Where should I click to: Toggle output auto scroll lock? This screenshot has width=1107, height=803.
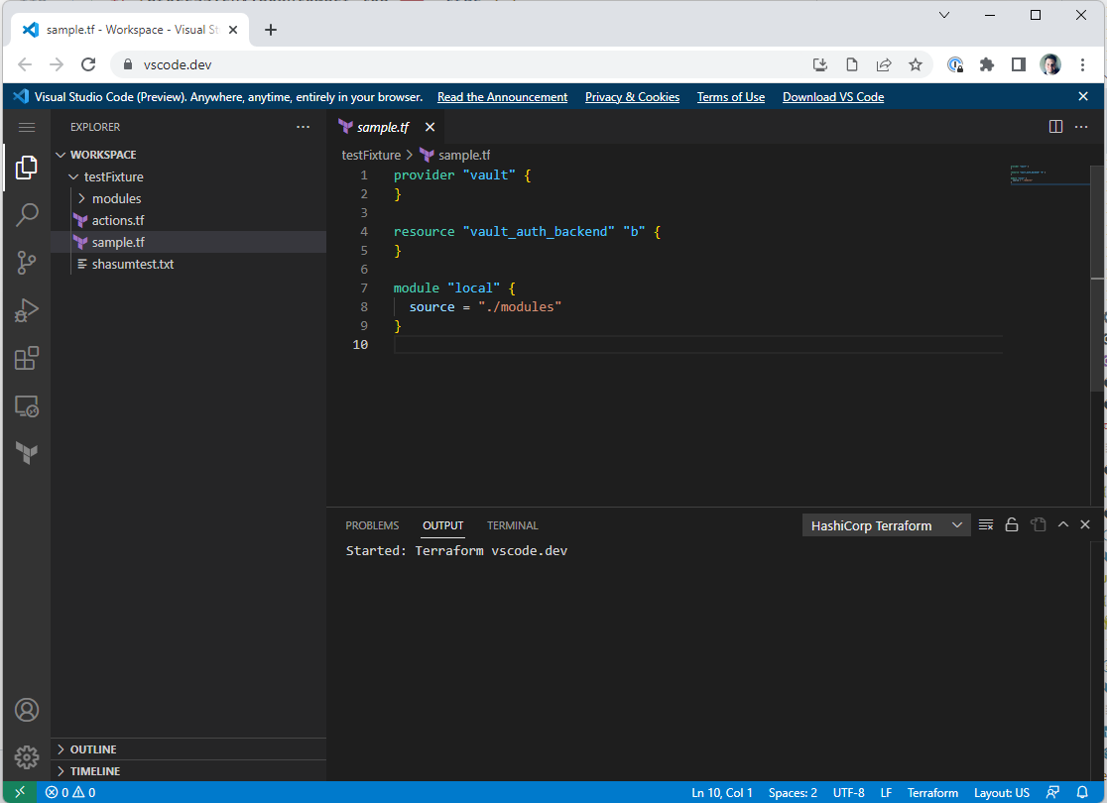coord(1012,525)
